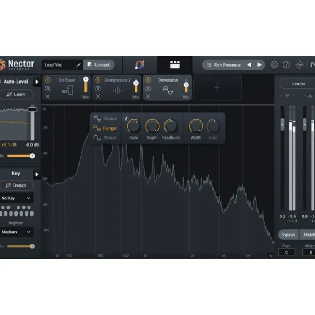Solo the Dimension module
Image resolution: width=315 pixels, height=315 pixels.
pos(148,88)
